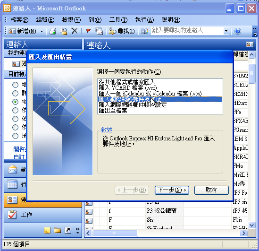The image size is (259, 251).
Task: Click the horizontal scrollbar thumb
Action: click(x=115, y=234)
